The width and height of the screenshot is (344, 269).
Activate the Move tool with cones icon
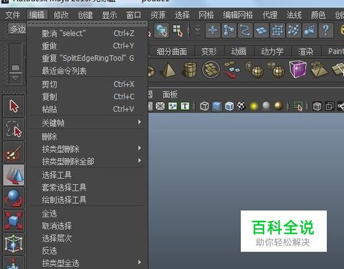(14, 175)
